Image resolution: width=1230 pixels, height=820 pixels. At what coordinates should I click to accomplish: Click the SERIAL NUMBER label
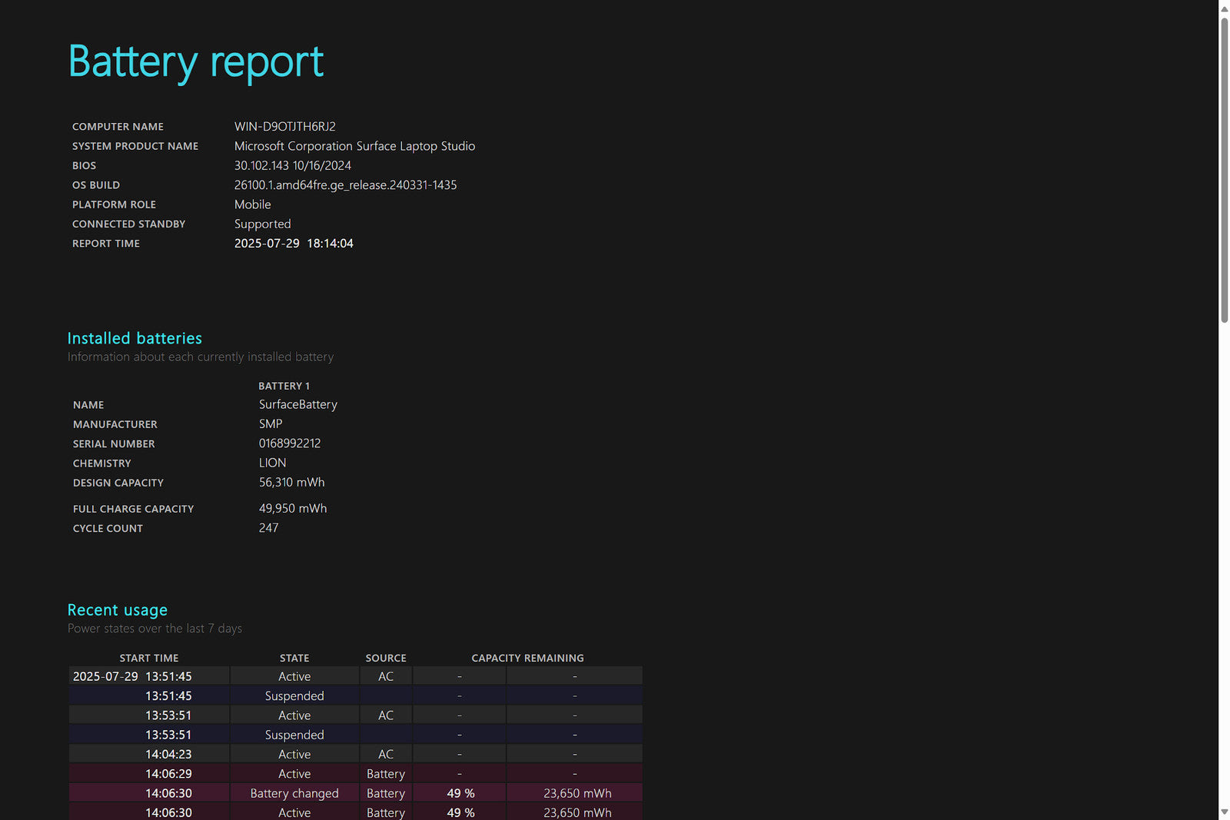[x=114, y=444]
